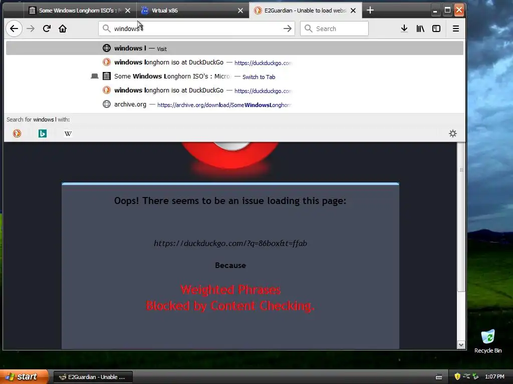
Task: Maximize the browser window
Action: pyautogui.click(x=447, y=10)
